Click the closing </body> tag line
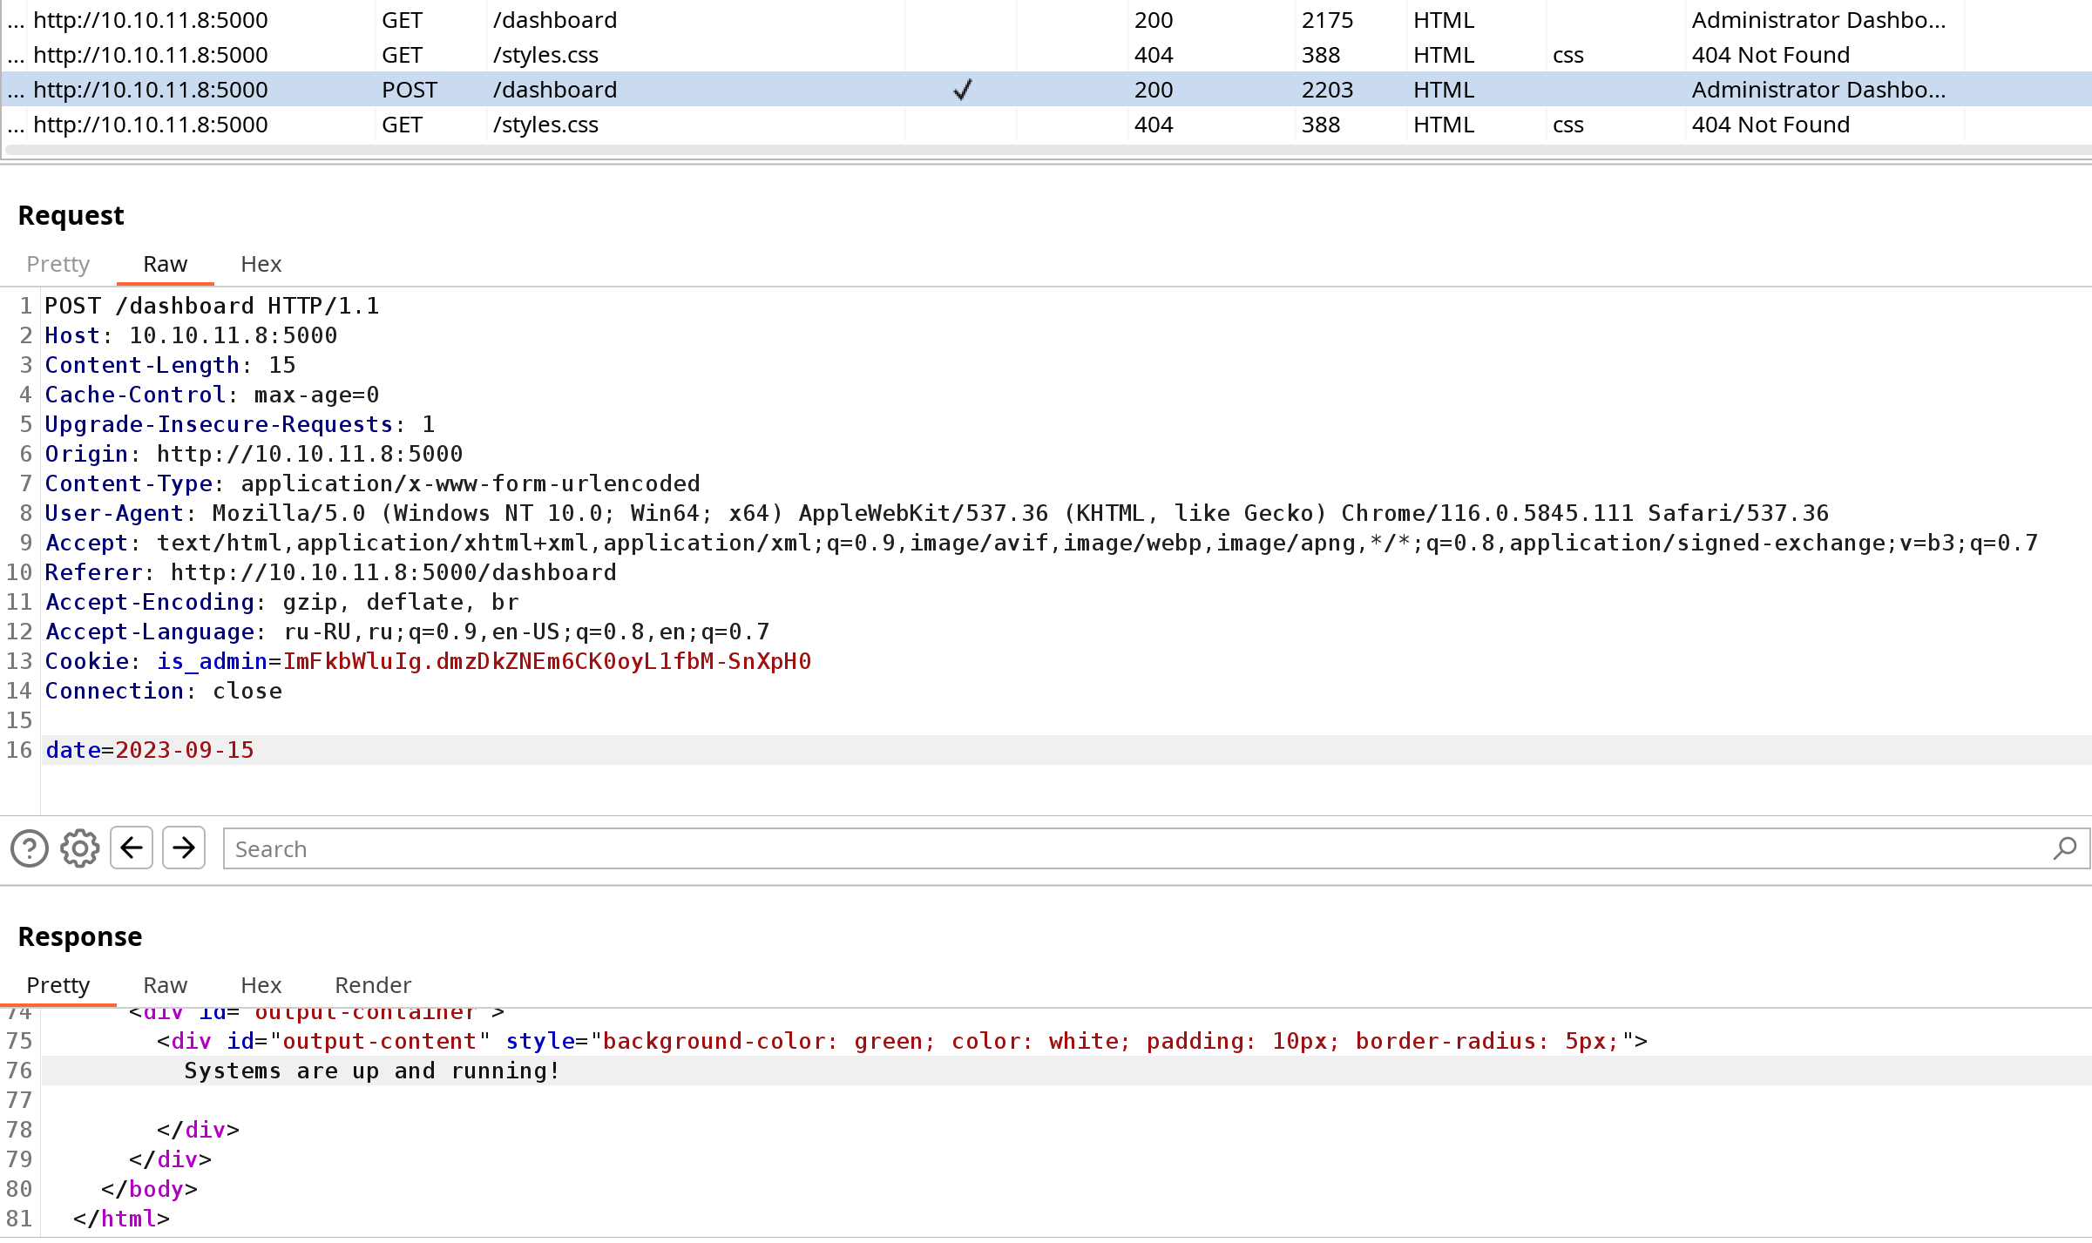The width and height of the screenshot is (2092, 1243). coord(150,1189)
